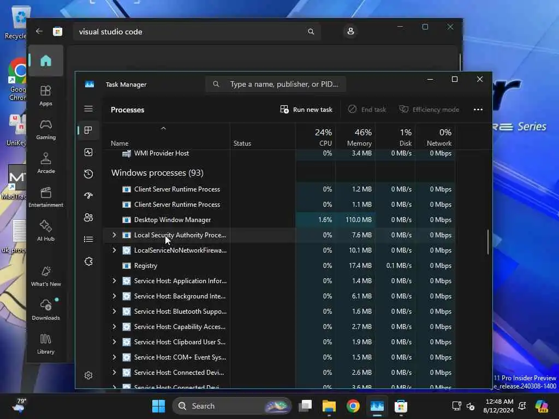Select WMI Provider Host process
The height and width of the screenshot is (419, 559).
click(279, 153)
